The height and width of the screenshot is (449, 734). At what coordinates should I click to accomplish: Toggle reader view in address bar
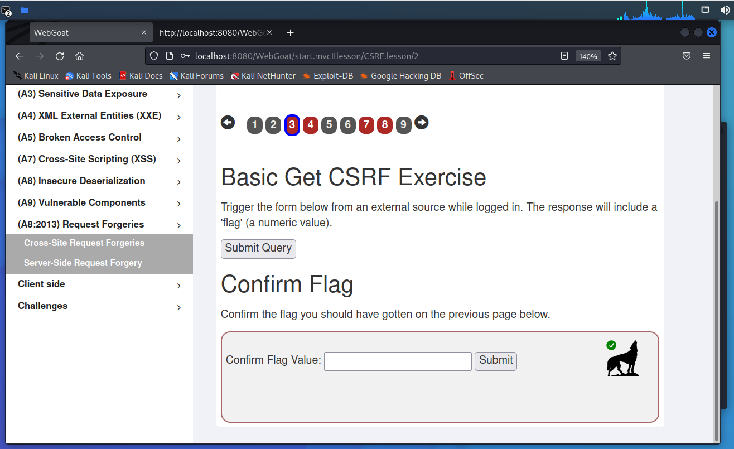point(564,56)
